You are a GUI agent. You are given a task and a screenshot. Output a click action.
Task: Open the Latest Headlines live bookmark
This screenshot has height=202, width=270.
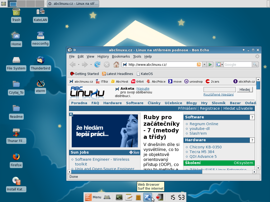coord(117,74)
